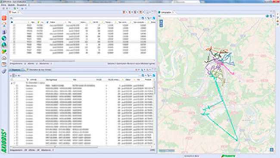Open the dropdown arrow in the map toolbar

(x=274, y=16)
